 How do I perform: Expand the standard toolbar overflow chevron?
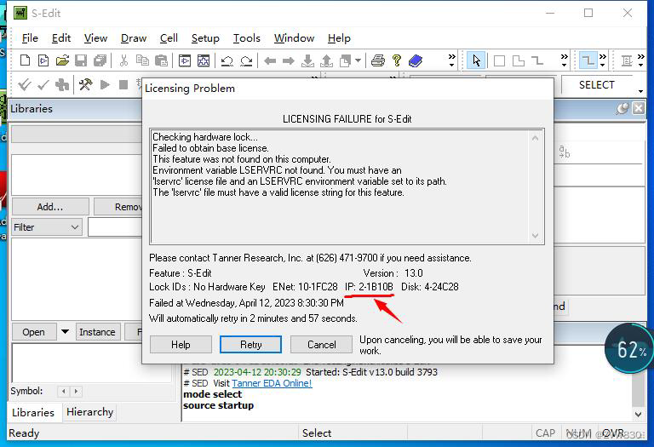pos(451,60)
